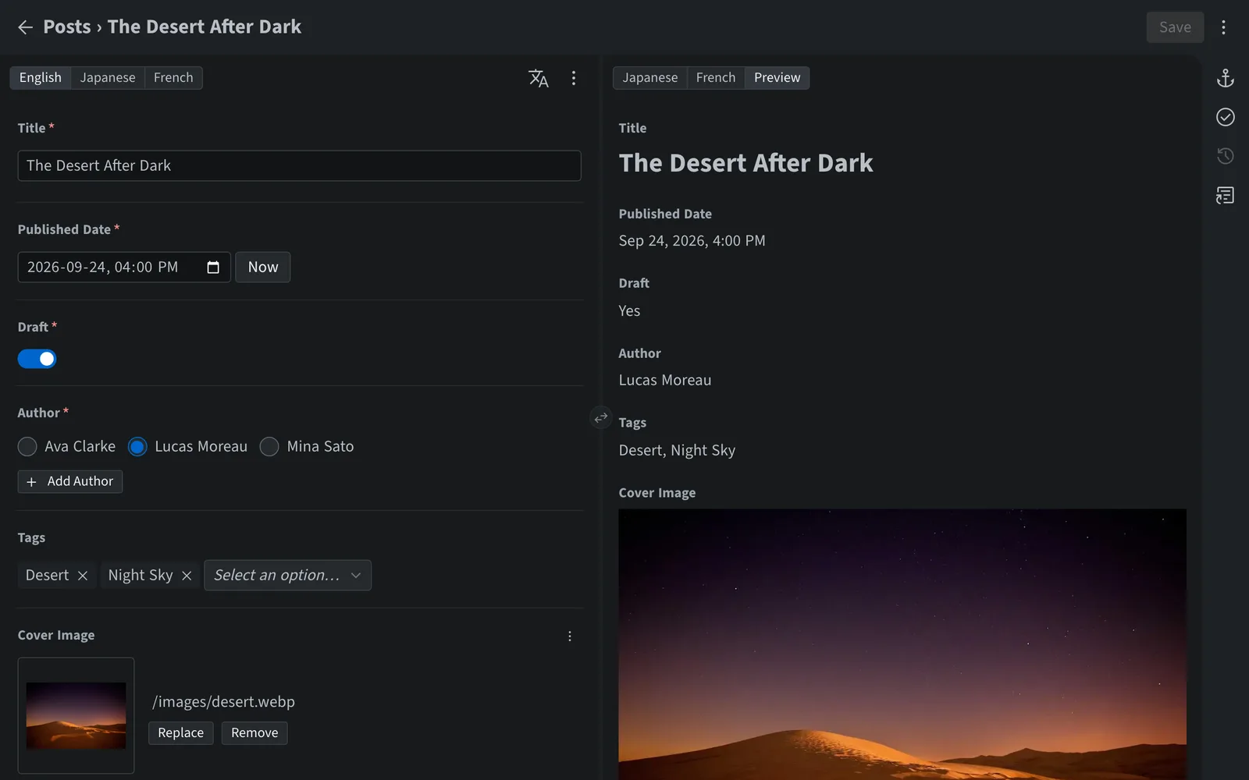Switch to Japanese tab in left editor
Viewport: 1249px width, 780px height.
108,78
